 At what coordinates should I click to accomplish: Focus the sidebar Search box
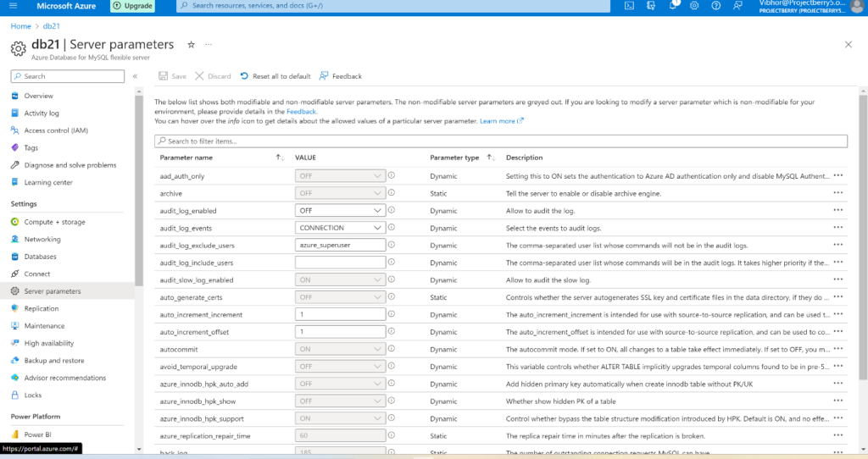point(68,76)
